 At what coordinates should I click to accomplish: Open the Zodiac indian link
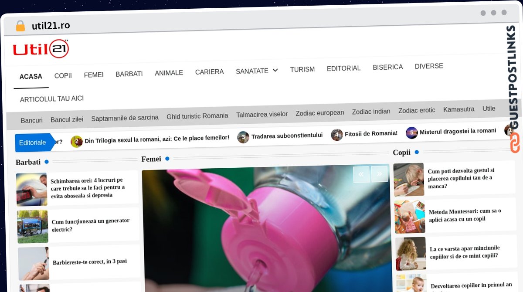point(371,112)
